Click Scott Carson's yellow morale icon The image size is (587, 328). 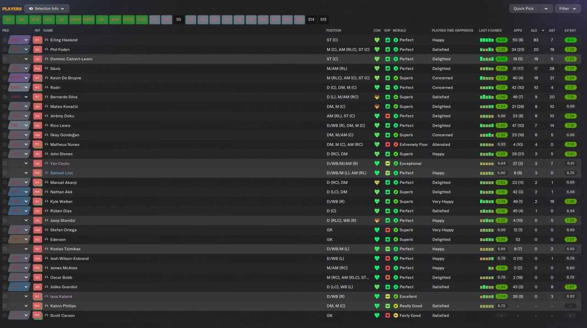[x=396, y=316]
